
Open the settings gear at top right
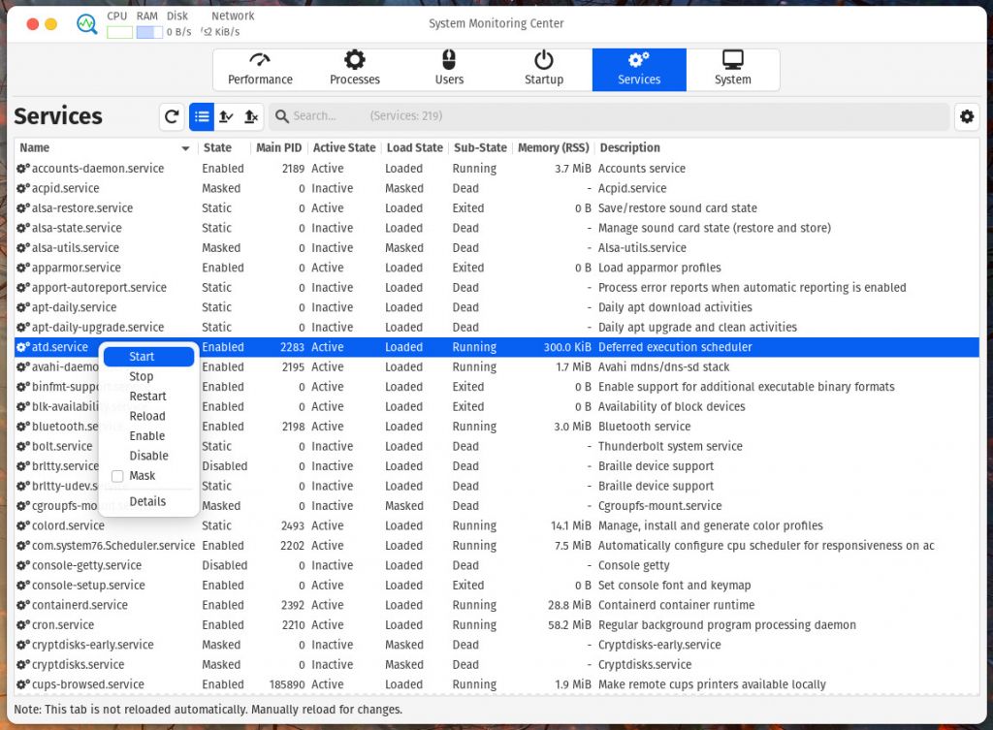pyautogui.click(x=967, y=116)
